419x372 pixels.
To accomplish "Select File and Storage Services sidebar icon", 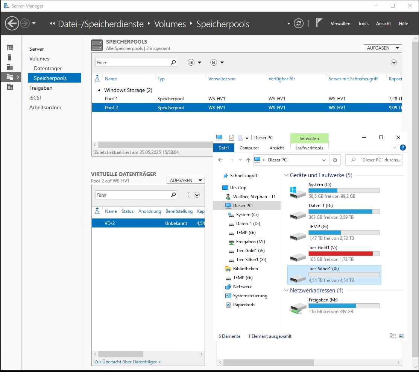I will 10,77.
